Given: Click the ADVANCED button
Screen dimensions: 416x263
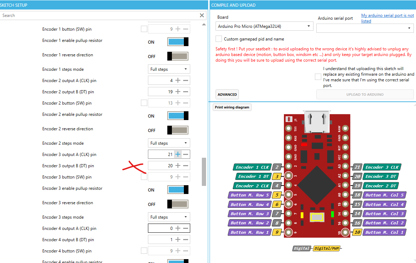Looking at the screenshot, I should tap(227, 94).
